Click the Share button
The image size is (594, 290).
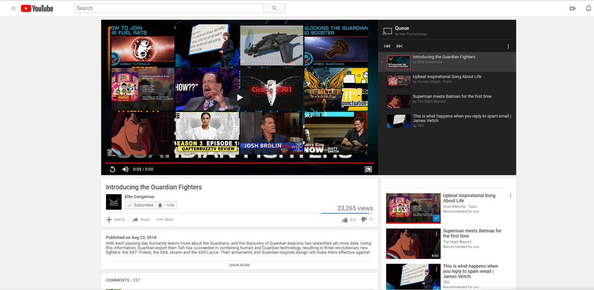[141, 219]
